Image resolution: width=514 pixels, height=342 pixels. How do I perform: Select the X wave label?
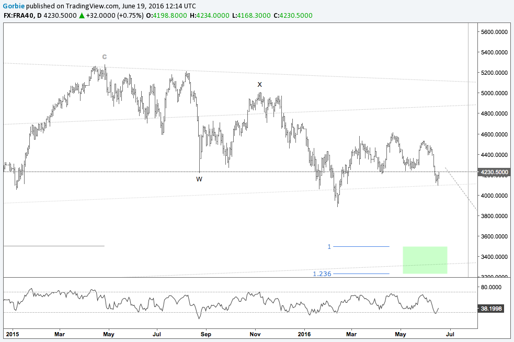point(260,85)
